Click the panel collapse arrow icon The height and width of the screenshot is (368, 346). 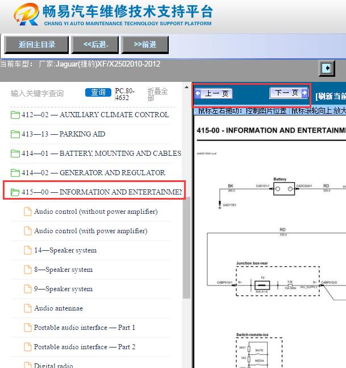click(x=327, y=68)
